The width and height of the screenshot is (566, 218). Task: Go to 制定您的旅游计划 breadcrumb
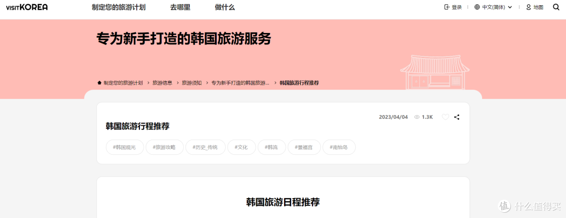123,83
